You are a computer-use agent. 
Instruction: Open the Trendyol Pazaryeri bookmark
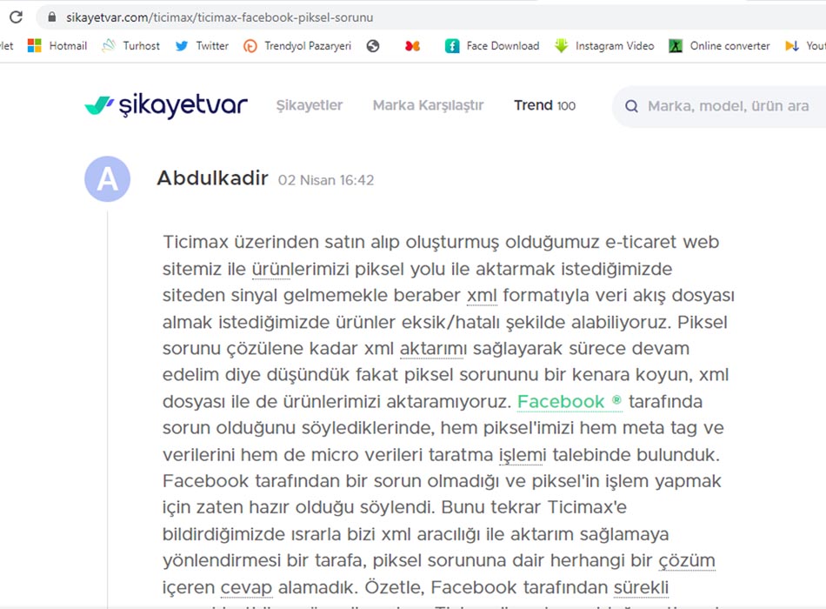pos(297,46)
